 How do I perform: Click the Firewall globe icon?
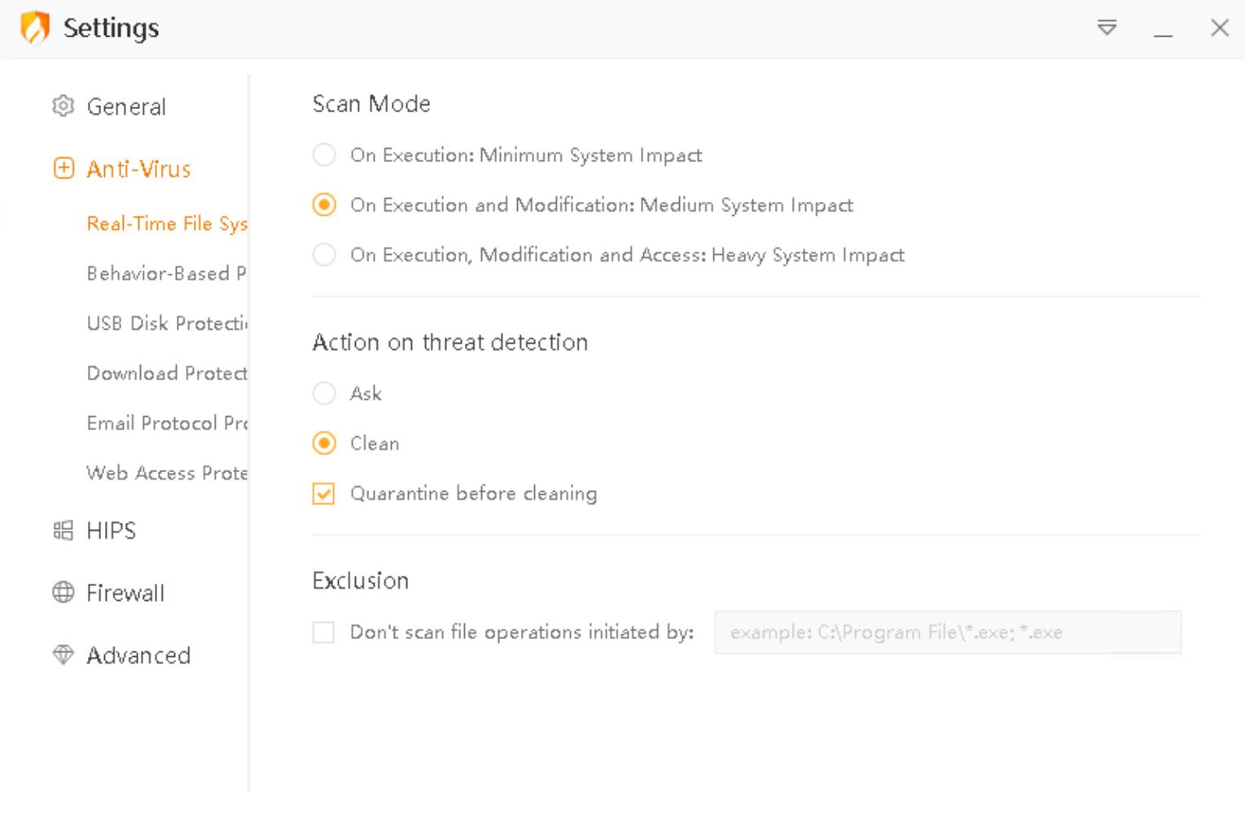coord(64,593)
